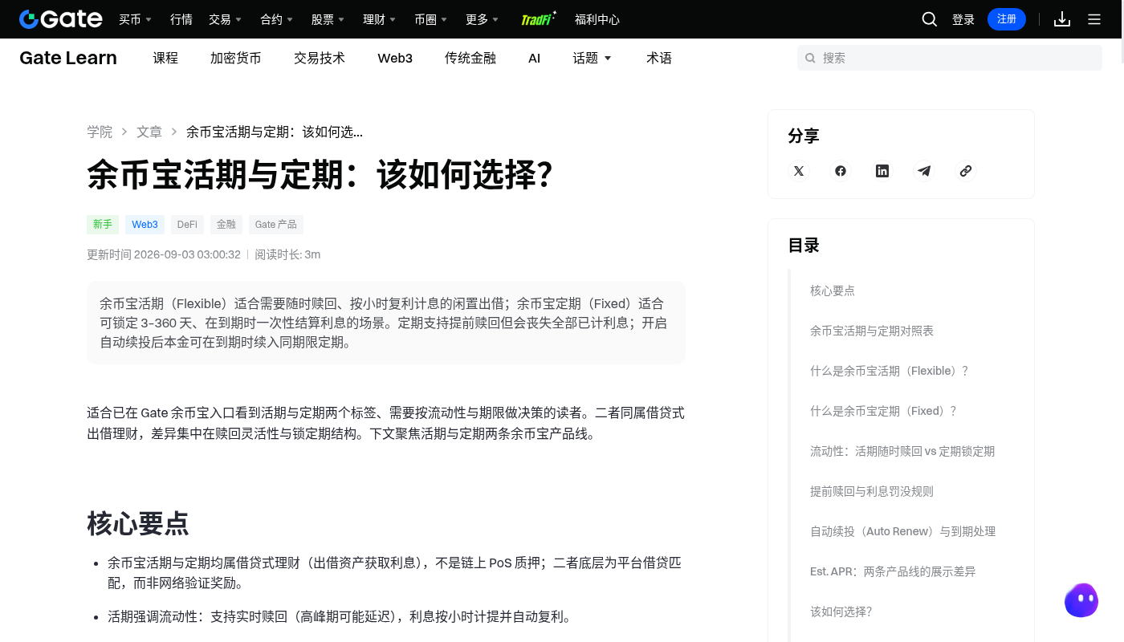Open the purple chatbot assistant icon
The image size is (1124, 642).
(x=1081, y=600)
